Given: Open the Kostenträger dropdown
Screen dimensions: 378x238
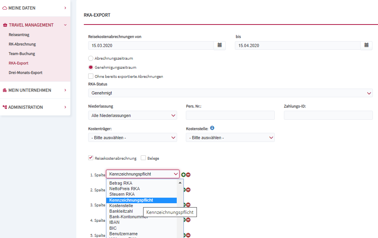Looking at the screenshot, I should coord(132,138).
